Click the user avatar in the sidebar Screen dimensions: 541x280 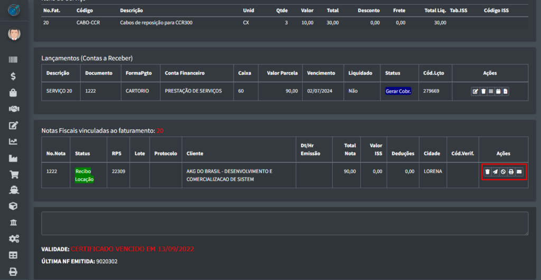(x=14, y=35)
